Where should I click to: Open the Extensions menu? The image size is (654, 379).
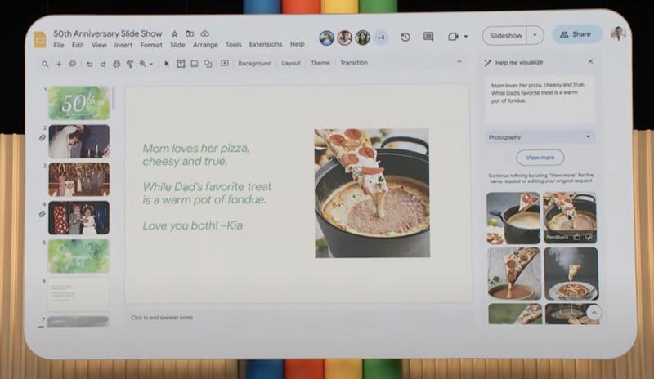(x=265, y=45)
